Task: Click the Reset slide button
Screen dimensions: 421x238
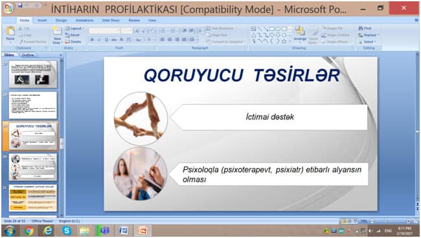Action: (x=73, y=35)
